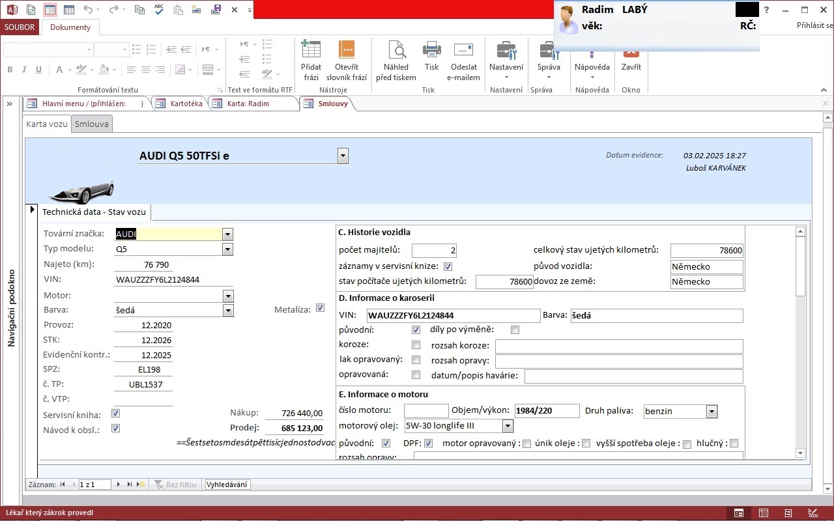The height and width of the screenshot is (521, 834).
Task: Click the save record floppy icon
Action: [216, 10]
